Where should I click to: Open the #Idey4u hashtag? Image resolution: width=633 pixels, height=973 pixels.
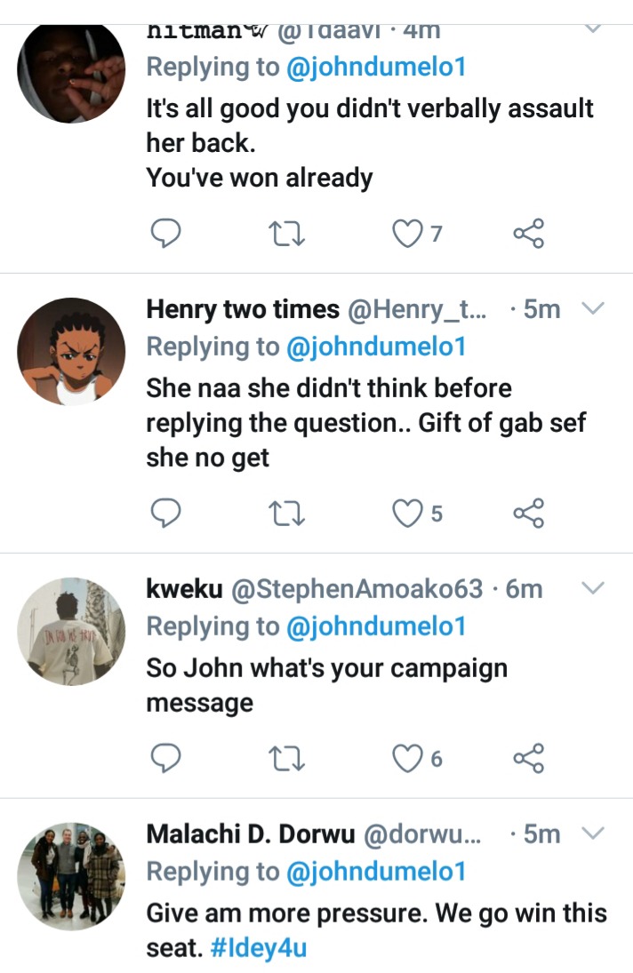[x=259, y=947]
